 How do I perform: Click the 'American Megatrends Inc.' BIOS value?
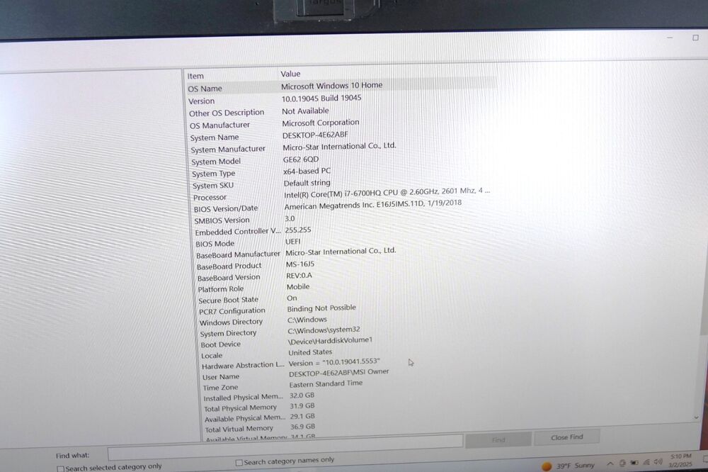click(373, 204)
